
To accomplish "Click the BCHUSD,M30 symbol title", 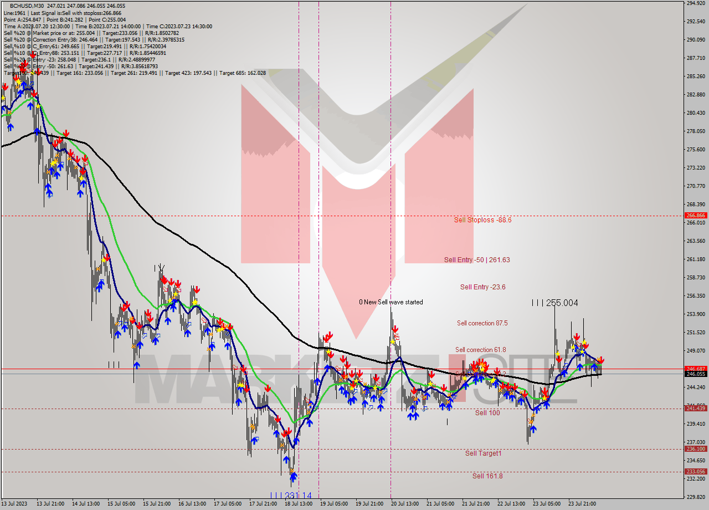I will [x=27, y=6].
